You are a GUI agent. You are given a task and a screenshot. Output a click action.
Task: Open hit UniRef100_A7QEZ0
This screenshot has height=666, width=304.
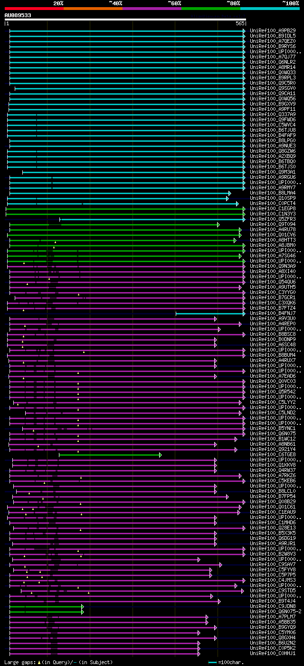[273, 41]
